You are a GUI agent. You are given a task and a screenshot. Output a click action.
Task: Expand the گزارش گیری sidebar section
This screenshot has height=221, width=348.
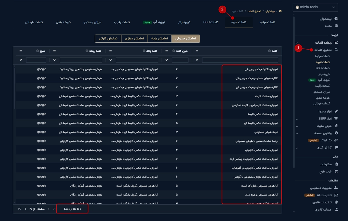(297, 148)
